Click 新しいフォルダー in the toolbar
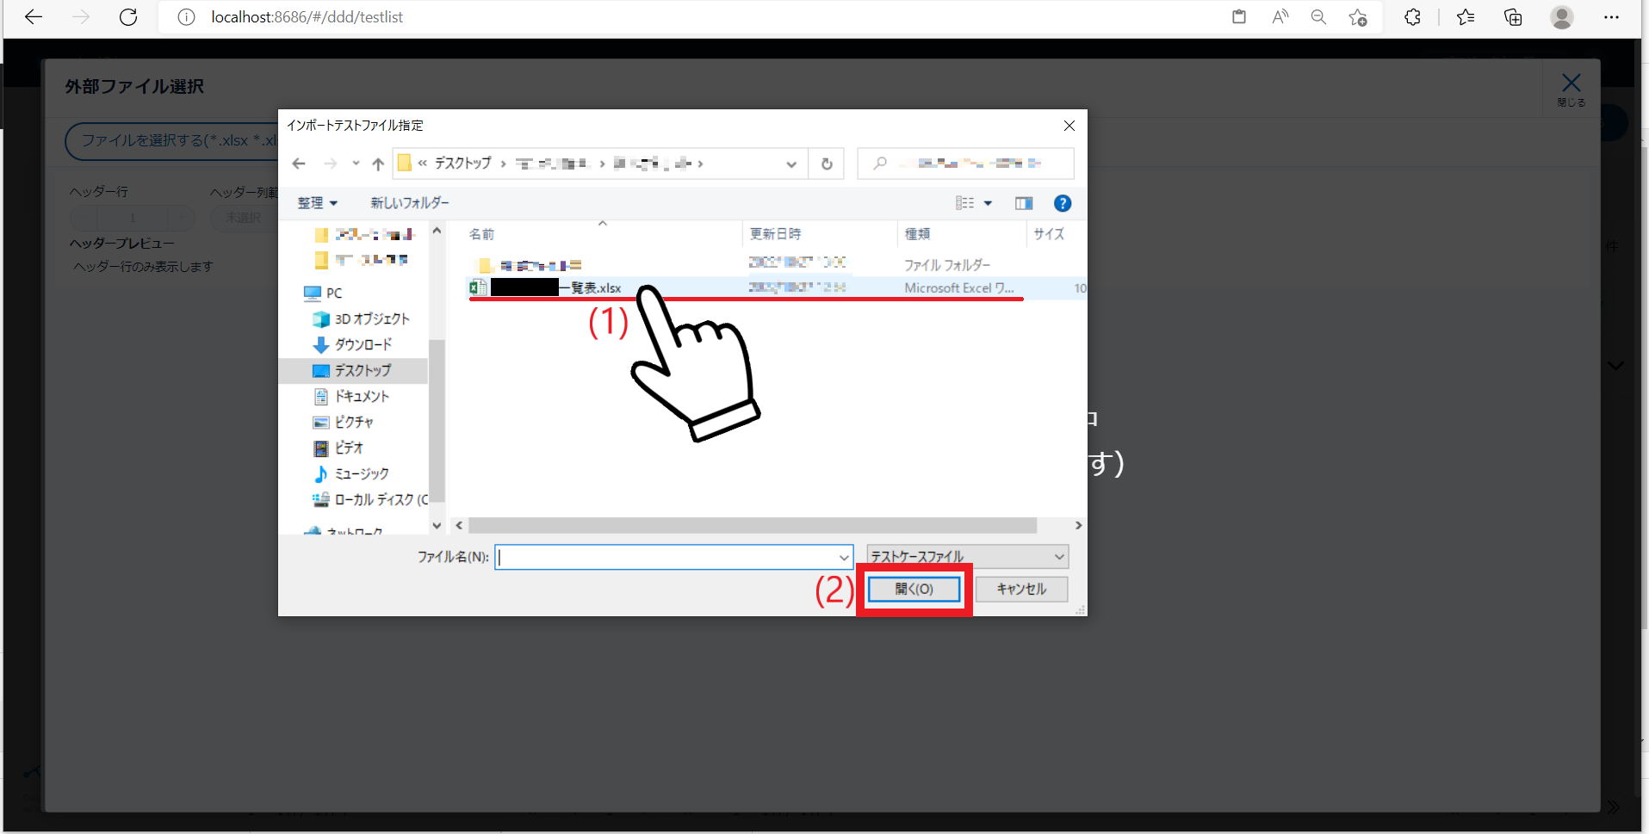The height and width of the screenshot is (834, 1649). click(410, 203)
